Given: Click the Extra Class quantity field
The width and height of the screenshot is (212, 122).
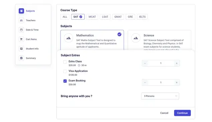Looking at the screenshot, I should 161,63.
